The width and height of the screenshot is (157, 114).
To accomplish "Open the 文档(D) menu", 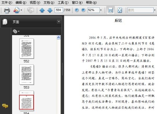I will pyautogui.click(x=49, y=3).
